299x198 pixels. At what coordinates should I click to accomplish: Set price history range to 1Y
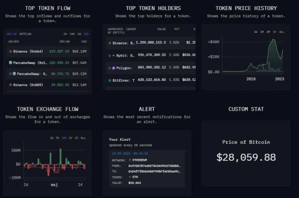click(274, 32)
